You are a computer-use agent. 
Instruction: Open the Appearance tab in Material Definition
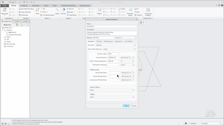pyautogui.click(x=119, y=41)
